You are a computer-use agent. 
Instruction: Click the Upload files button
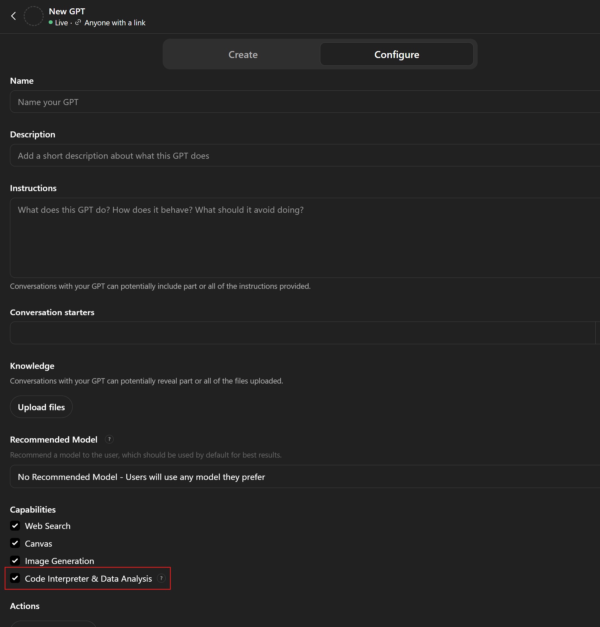[x=41, y=407]
